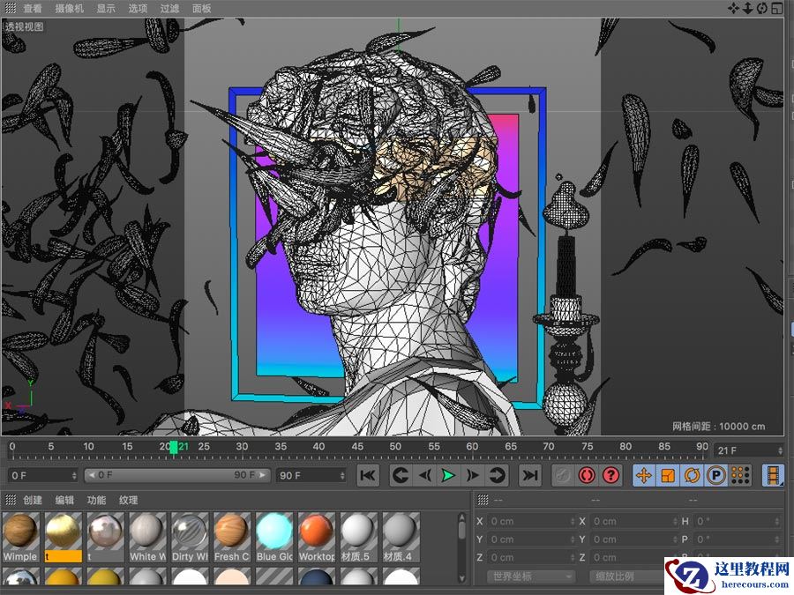Jump to the last frame
The image size is (794, 595).
(x=529, y=476)
